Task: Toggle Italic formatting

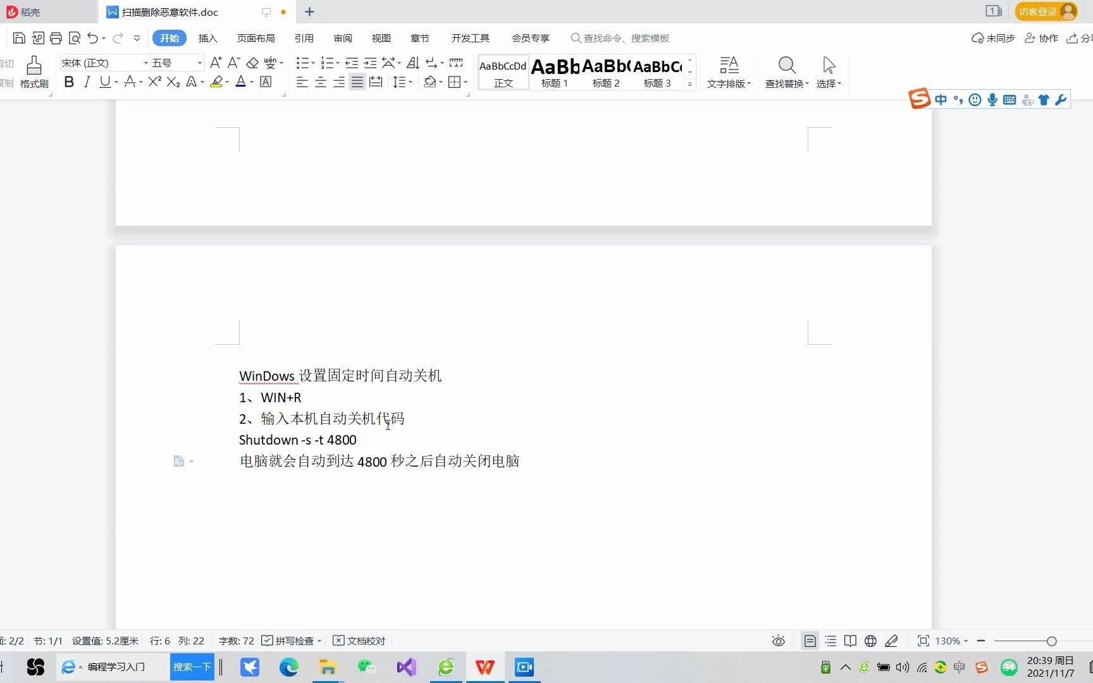Action: pos(87,82)
